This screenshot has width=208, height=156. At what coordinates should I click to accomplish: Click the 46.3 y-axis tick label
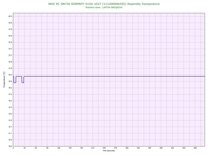10,101
